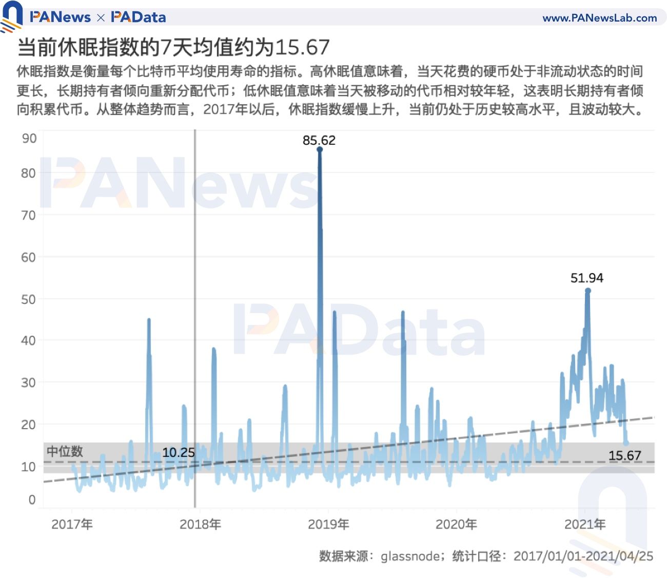This screenshot has width=667, height=578.
Task: Open the www.PANewsLab.com link
Action: (600, 17)
